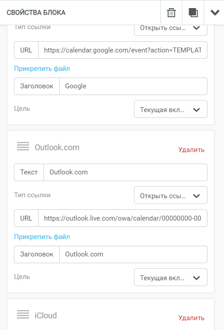Grab the iCloud drag handle icon
224x330 pixels.
(23, 314)
